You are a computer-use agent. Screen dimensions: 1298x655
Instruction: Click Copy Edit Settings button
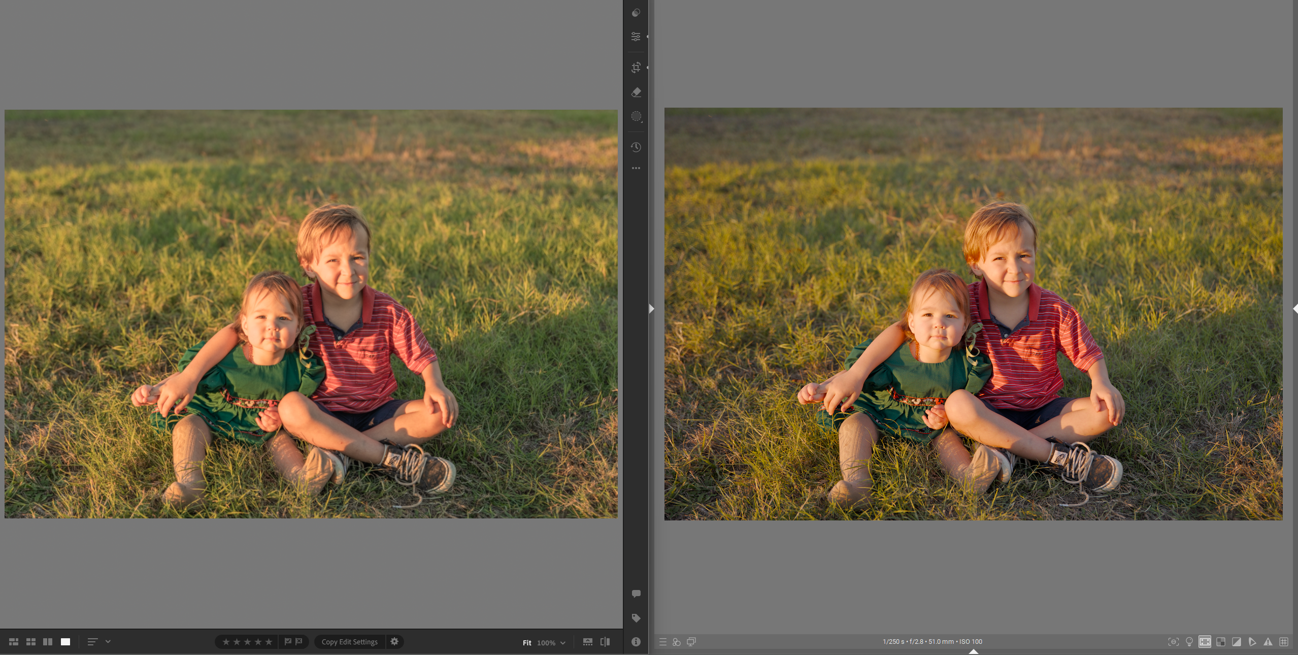pyautogui.click(x=349, y=642)
